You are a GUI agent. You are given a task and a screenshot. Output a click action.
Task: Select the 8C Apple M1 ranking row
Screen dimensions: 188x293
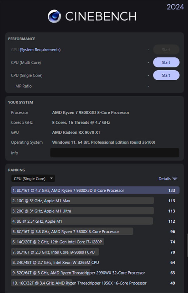82,221
